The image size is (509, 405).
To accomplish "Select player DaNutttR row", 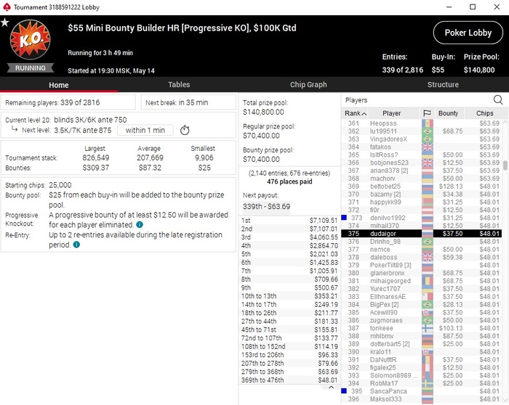I will click(x=421, y=360).
